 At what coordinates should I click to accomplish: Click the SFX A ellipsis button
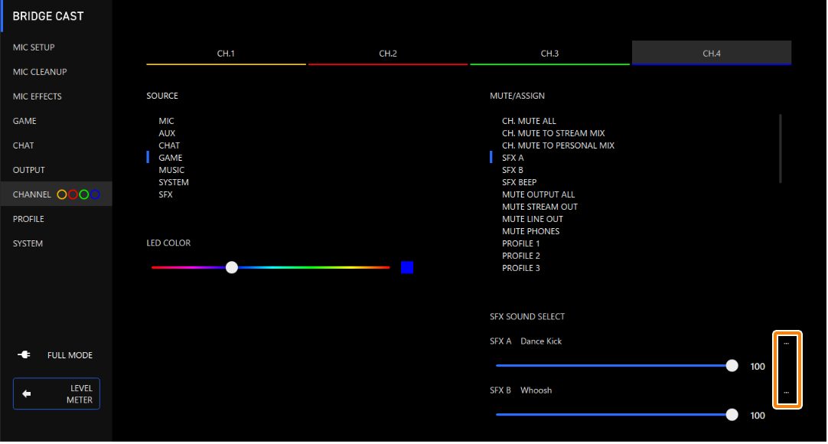point(787,344)
